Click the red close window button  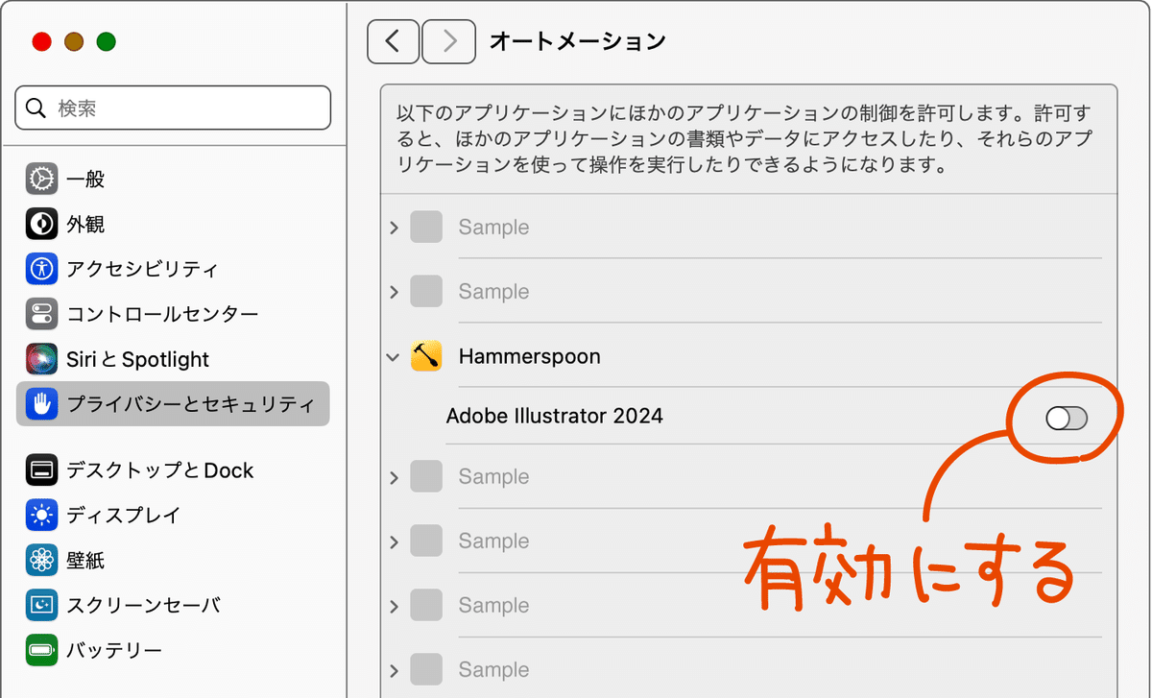click(41, 42)
